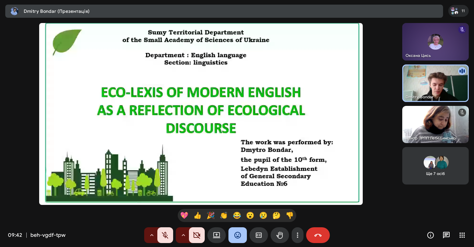Open the chat with everyone panel

[x=446, y=235]
